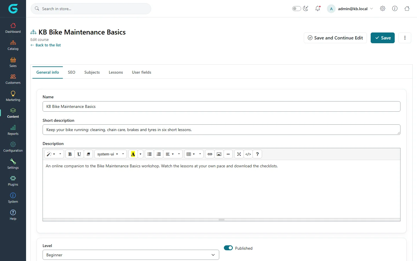
Task: Go to the Lessons tab
Action: coord(116,72)
